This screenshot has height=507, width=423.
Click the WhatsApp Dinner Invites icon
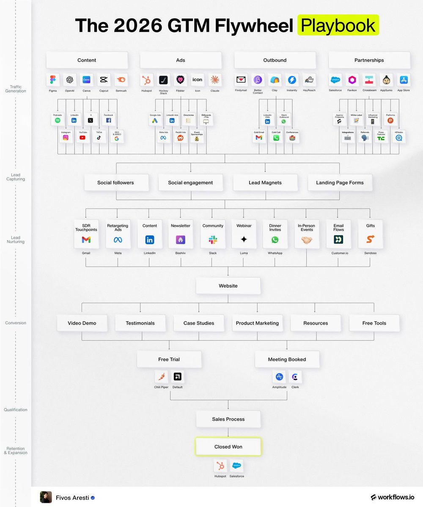pyautogui.click(x=275, y=240)
